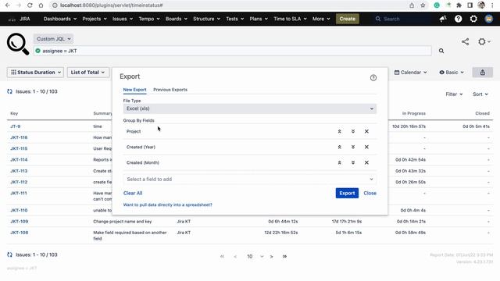Image resolution: width=500 pixels, height=281 pixels.
Task: Move Created (Month) field up
Action: [x=339, y=162]
